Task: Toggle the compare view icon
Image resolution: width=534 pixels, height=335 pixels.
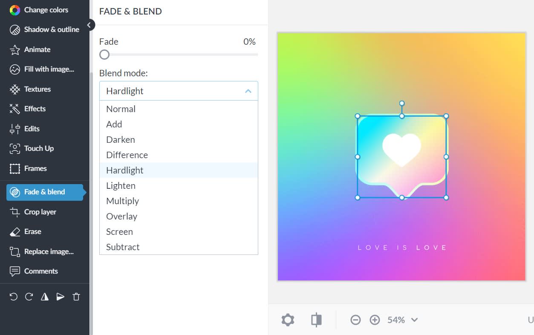Action: coord(316,320)
